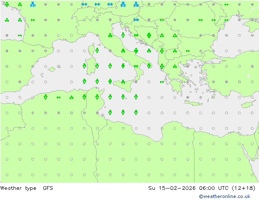Click the green shower symbol on Italy's heel
259x200 pixels.
pos(149,66)
